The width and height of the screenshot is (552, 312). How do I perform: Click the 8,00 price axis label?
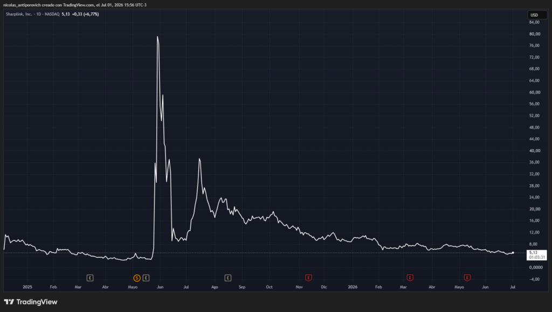533,244
